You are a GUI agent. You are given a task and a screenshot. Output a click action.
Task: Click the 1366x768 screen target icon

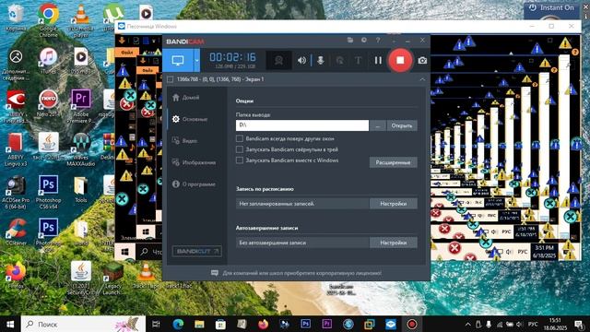point(171,79)
